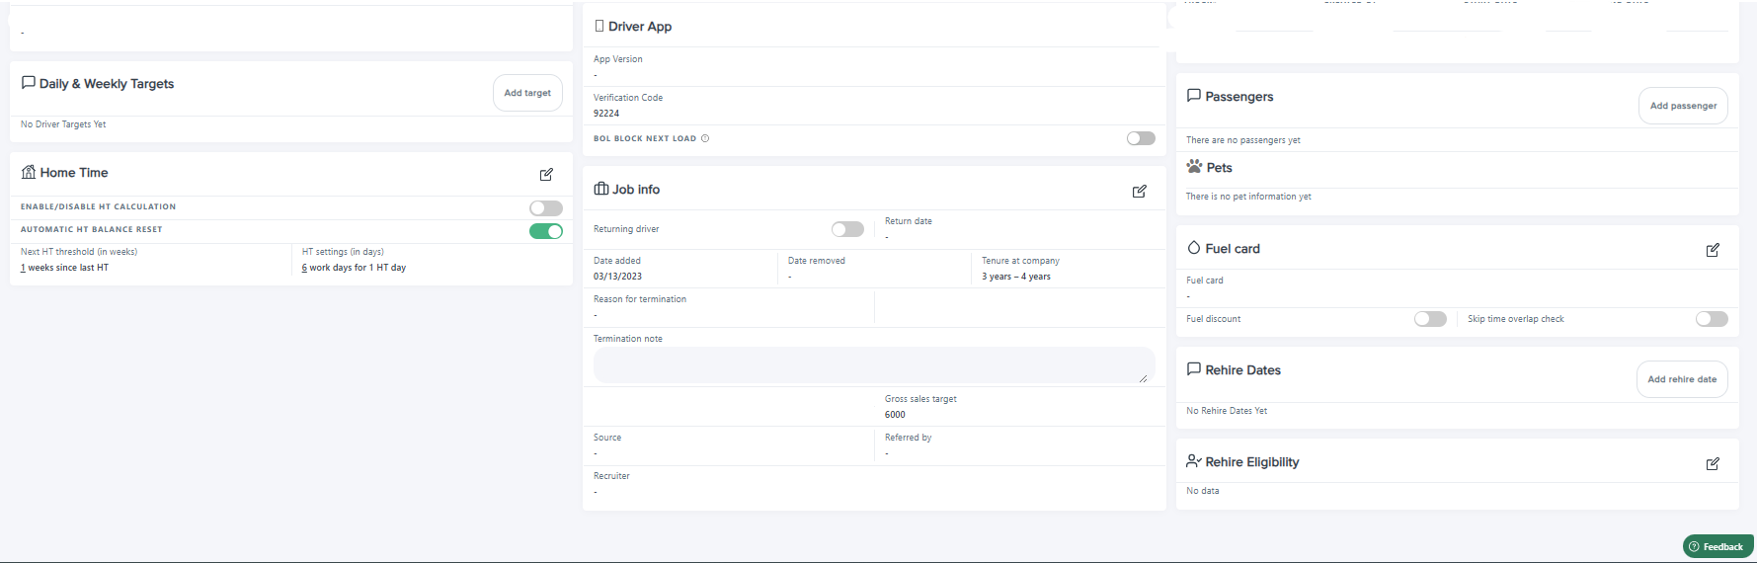The image size is (1757, 563).
Task: Click the Gross sales target 6000
Action: [x=895, y=415]
